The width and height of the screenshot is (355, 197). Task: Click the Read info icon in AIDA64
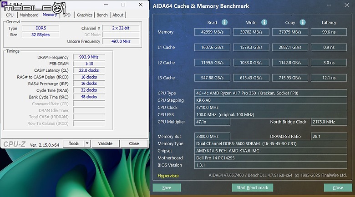pos(224,22)
